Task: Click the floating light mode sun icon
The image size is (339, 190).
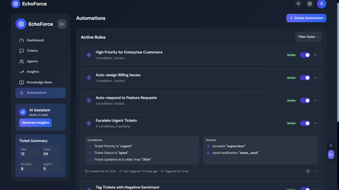Action: (x=331, y=145)
